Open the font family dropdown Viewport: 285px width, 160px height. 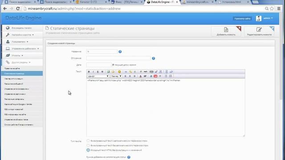[x=98, y=76]
